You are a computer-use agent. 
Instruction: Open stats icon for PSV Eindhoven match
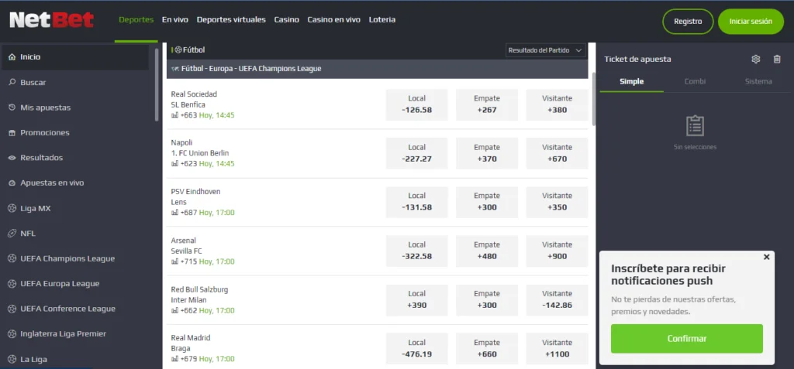[174, 213]
